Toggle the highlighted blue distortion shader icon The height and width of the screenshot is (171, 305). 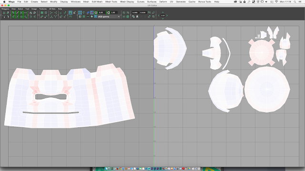tap(92, 12)
